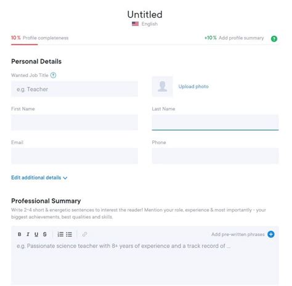Screen dimensions: 292x286
Task: Click the green help circle icon
Action: pyautogui.click(x=274, y=39)
